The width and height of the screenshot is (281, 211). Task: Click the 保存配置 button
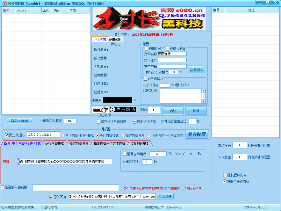[197, 134]
